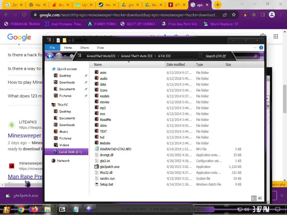Open the Start menu icon on taskbar
Screen dimensions: 287x215
[7, 209]
